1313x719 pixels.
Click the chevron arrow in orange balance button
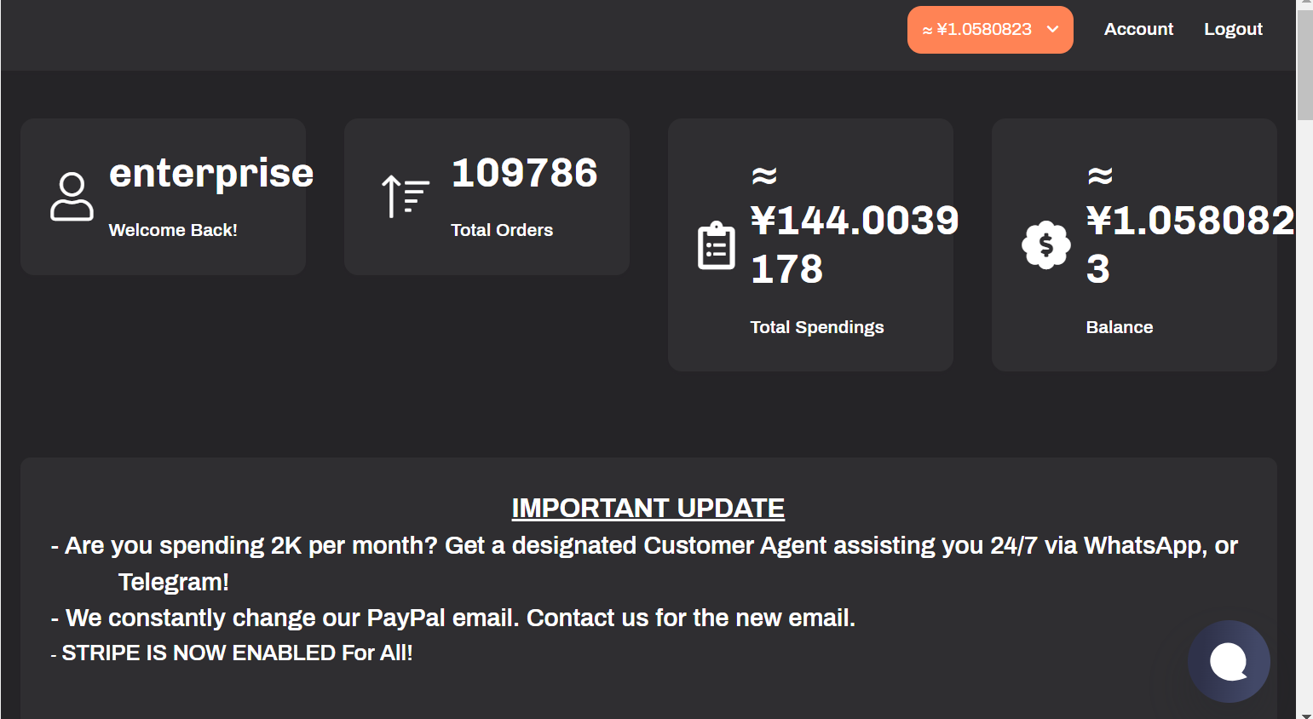1053,29
